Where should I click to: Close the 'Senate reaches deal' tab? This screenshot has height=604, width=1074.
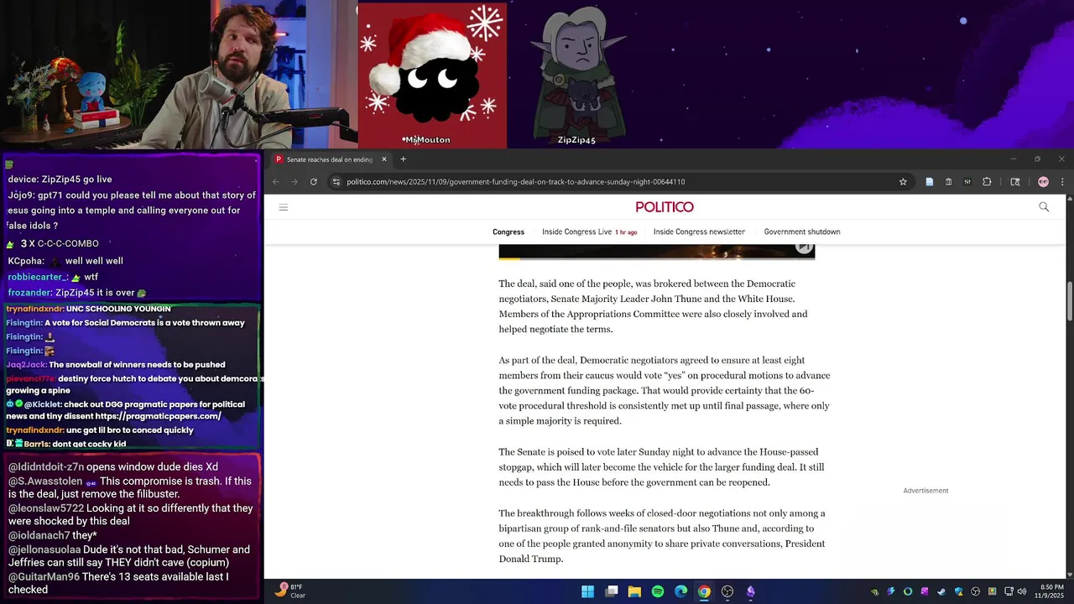[x=384, y=159]
